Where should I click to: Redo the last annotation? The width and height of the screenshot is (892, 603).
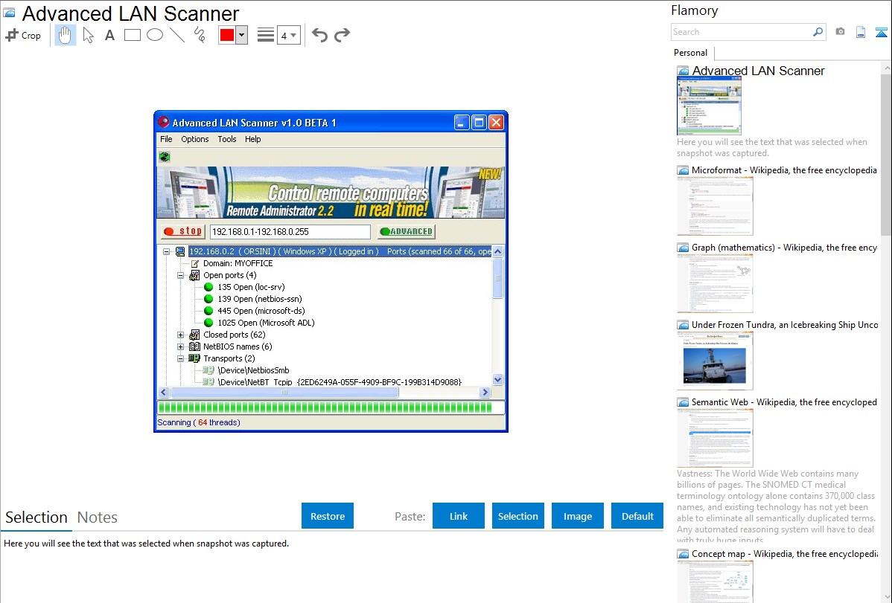(x=342, y=35)
